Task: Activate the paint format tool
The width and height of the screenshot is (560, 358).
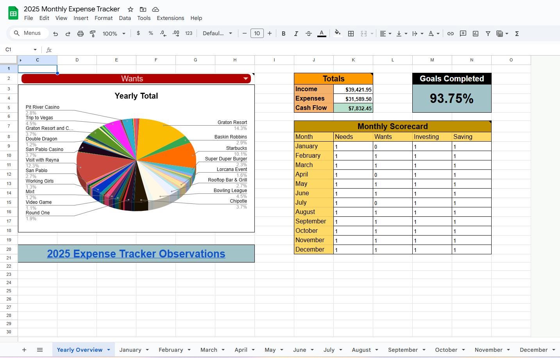Action: click(x=93, y=34)
